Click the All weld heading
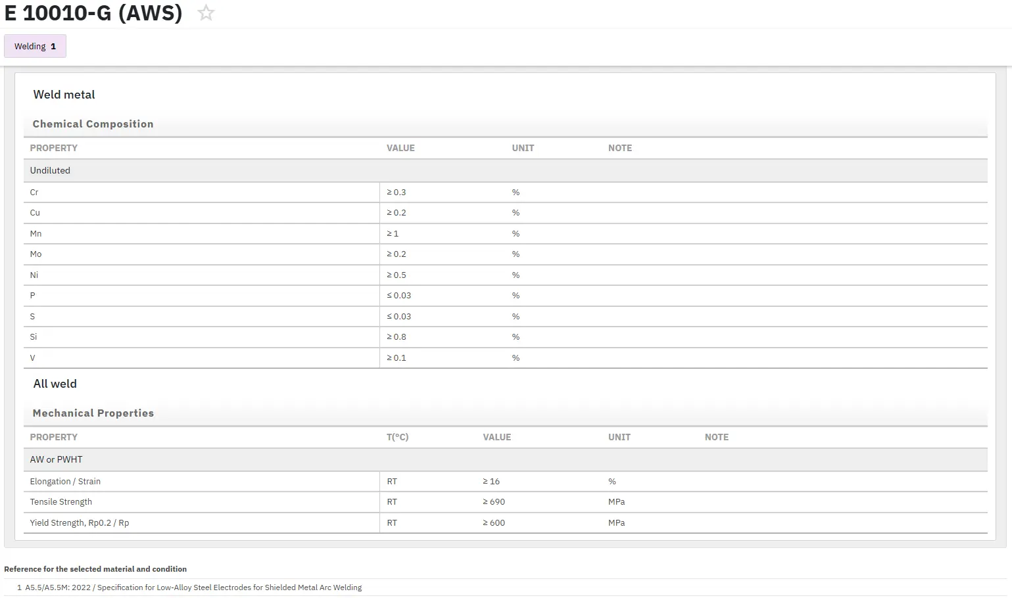1012x598 pixels. 55,384
